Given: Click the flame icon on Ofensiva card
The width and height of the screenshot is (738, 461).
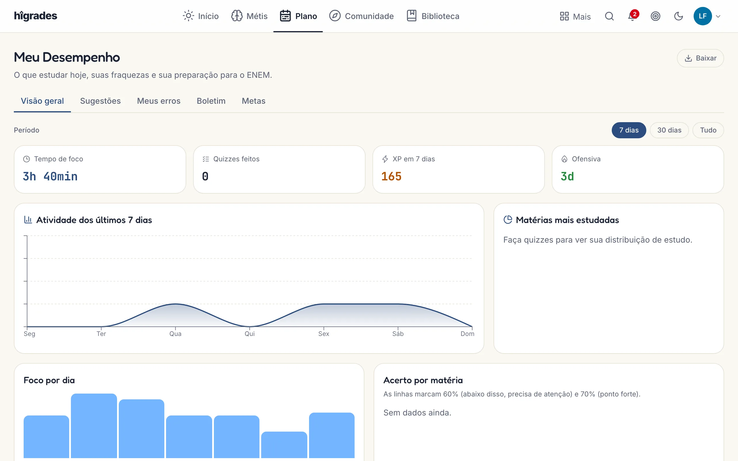Looking at the screenshot, I should tap(564, 159).
